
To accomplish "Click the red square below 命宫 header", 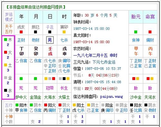I will click(150, 32).
